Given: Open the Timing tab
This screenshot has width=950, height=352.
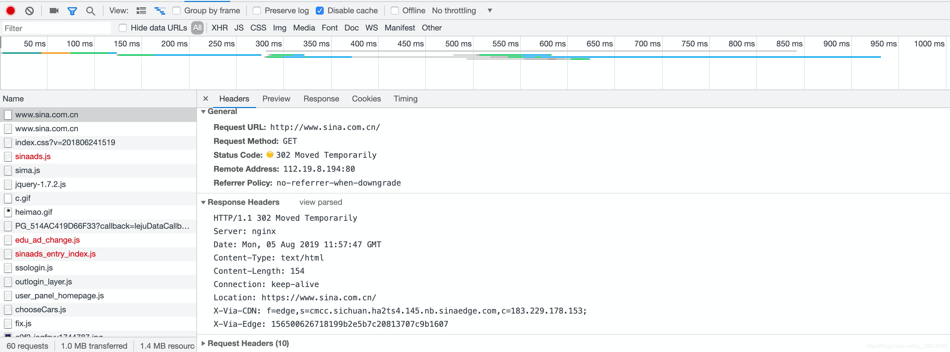Looking at the screenshot, I should (405, 99).
